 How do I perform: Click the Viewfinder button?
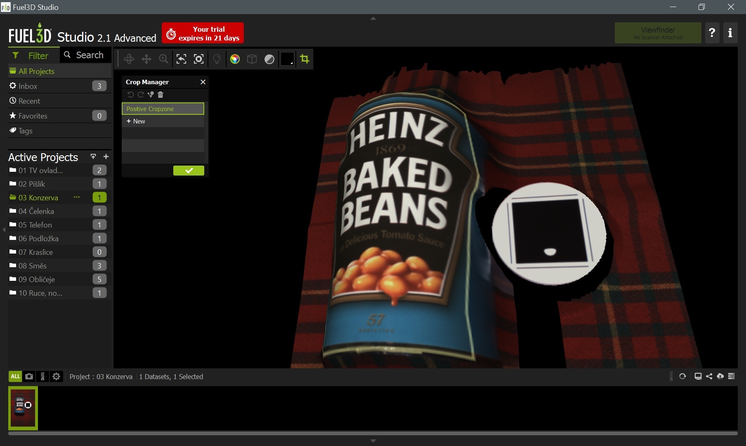(658, 33)
